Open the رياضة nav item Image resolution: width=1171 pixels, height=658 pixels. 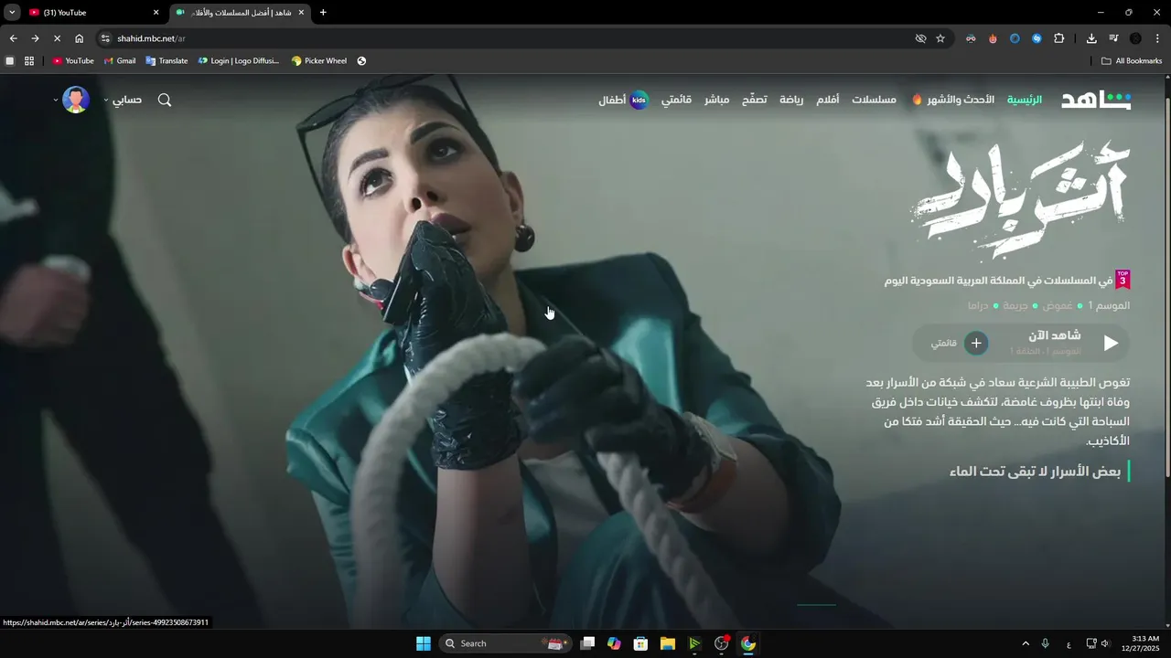(x=791, y=100)
